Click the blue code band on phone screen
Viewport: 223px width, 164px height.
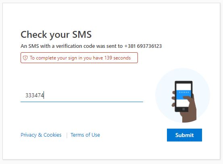183,94
